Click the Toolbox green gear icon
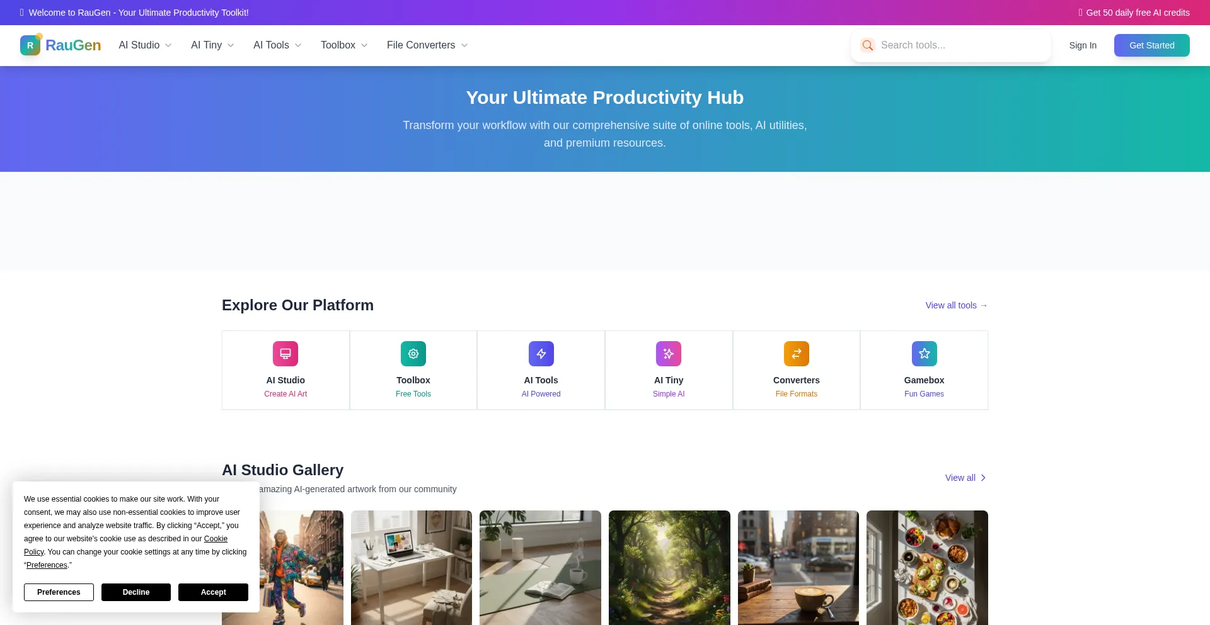The height and width of the screenshot is (625, 1210). (x=413, y=354)
